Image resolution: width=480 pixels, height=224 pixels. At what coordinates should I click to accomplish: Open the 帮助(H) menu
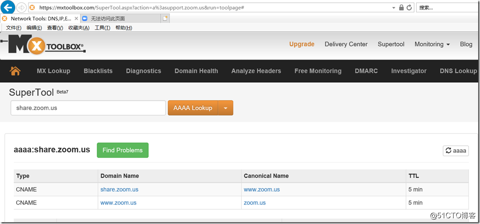pyautogui.click(x=124, y=28)
